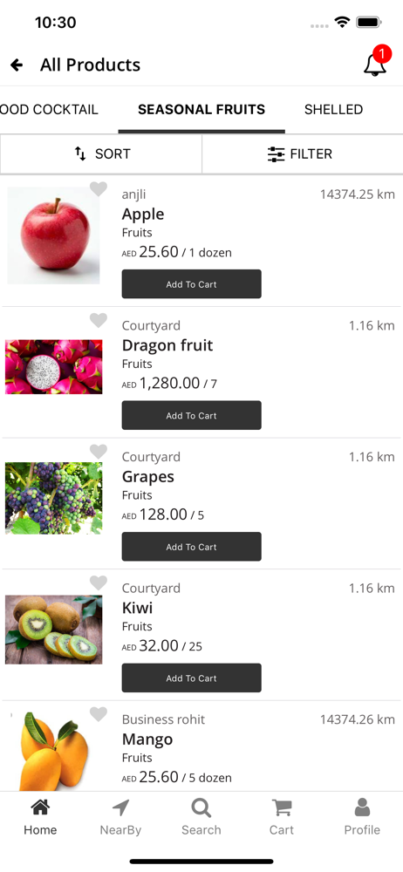
Task: Toggle the heart on Mango listing
Action: [x=99, y=714]
